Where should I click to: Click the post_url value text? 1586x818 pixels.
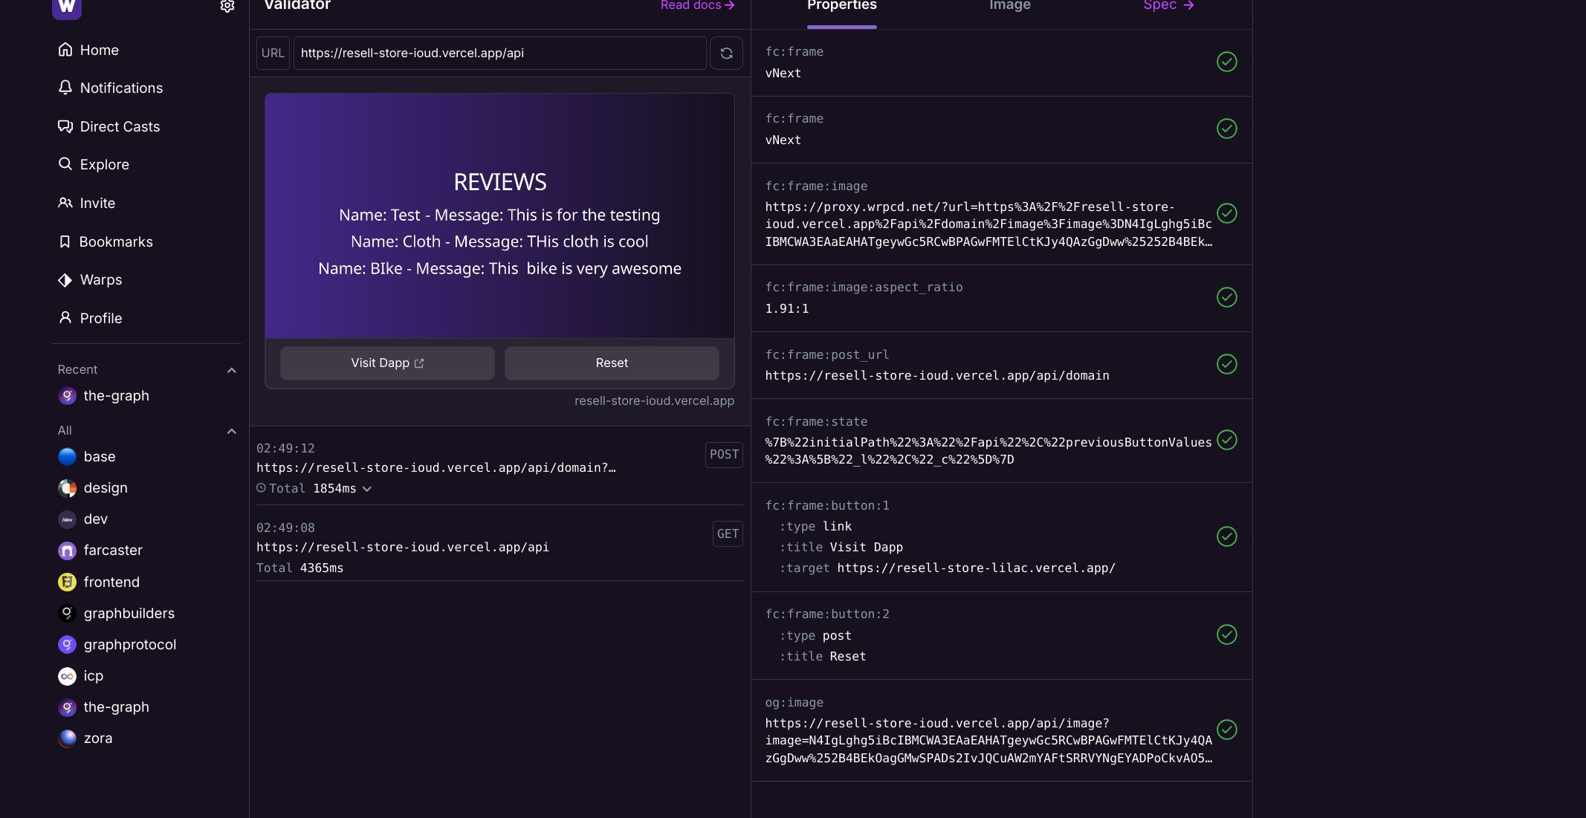(937, 376)
